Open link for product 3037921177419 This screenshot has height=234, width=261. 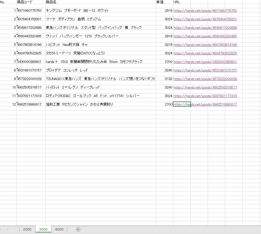tap(205, 96)
